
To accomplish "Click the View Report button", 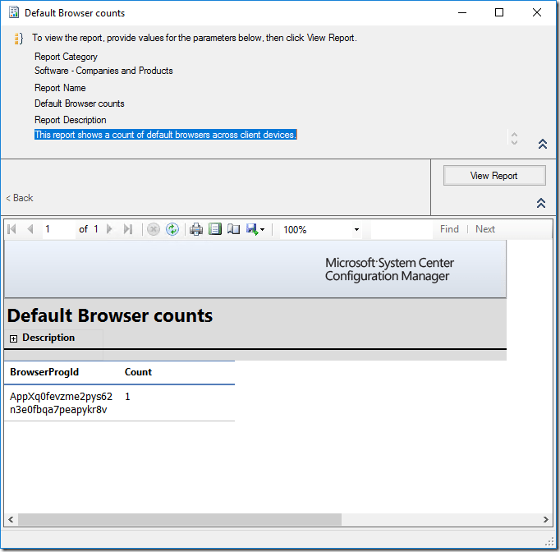I will pyautogui.click(x=493, y=175).
